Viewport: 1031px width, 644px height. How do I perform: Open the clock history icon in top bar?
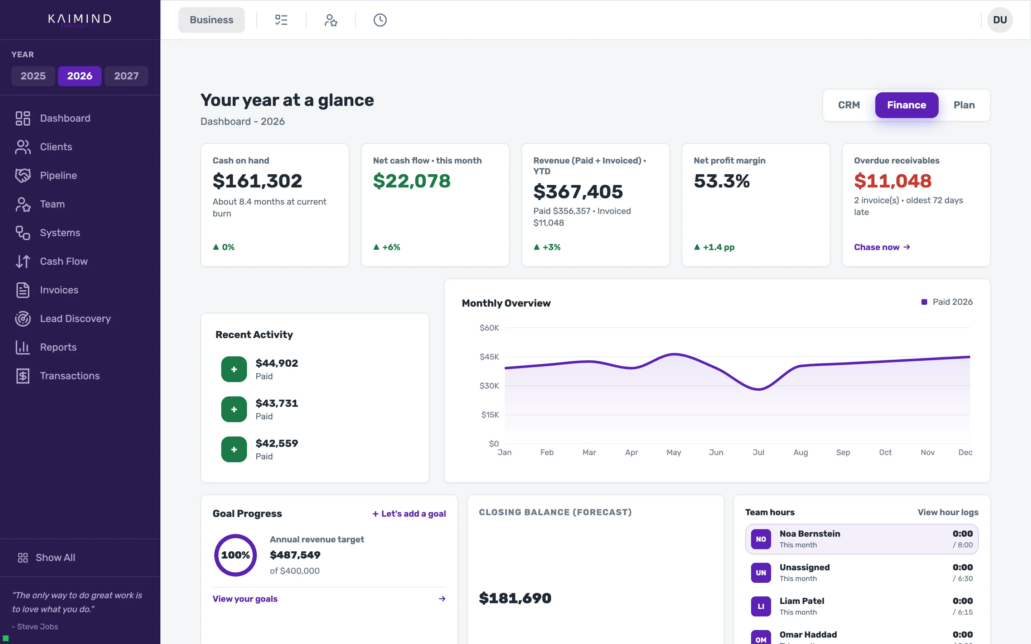tap(380, 20)
